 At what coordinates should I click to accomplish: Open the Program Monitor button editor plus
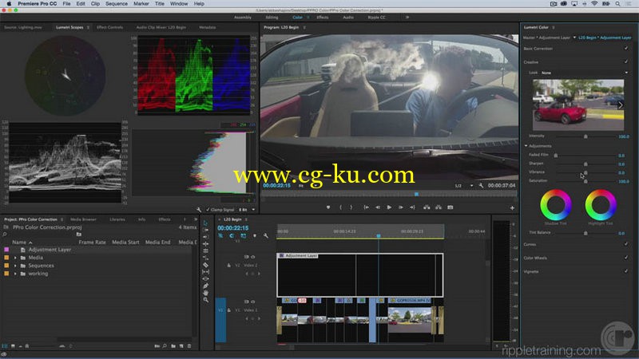[x=512, y=207]
